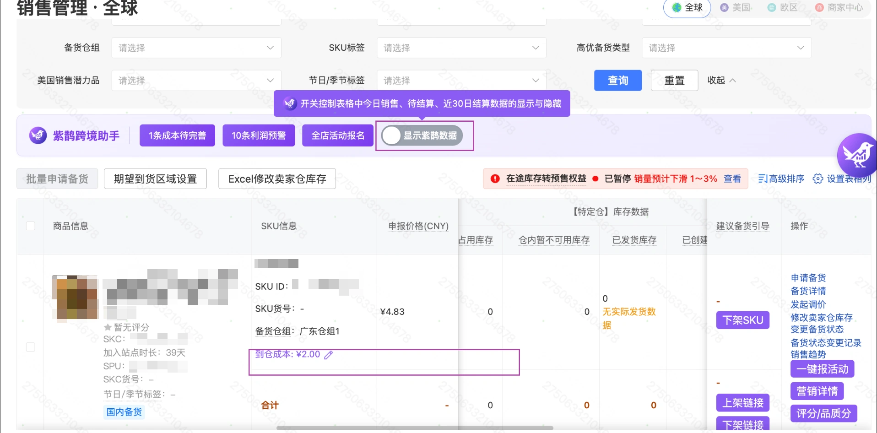
Task: Click the 无实际发货数据 text
Action: click(629, 318)
